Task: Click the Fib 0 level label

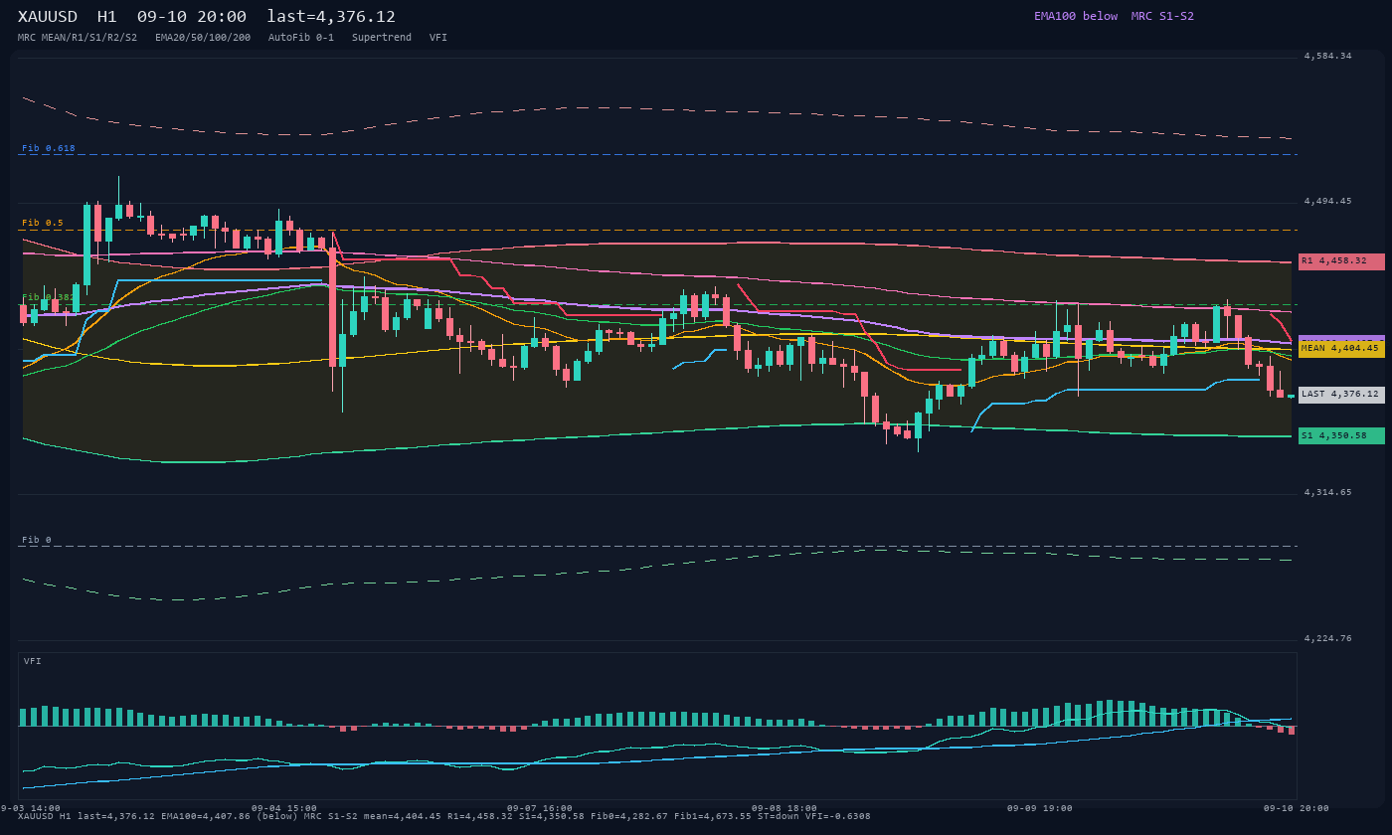Action: pyautogui.click(x=37, y=540)
